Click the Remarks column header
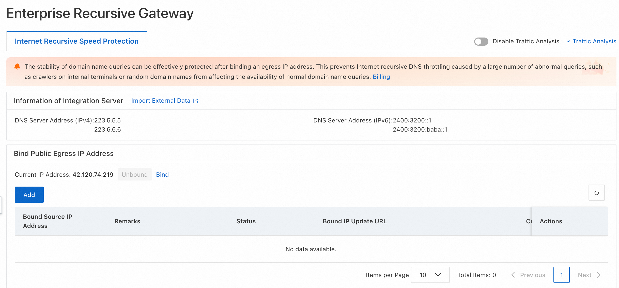This screenshot has width=619, height=288. (127, 221)
